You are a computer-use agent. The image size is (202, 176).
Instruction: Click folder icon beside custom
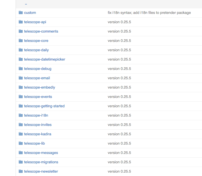(x=21, y=12)
